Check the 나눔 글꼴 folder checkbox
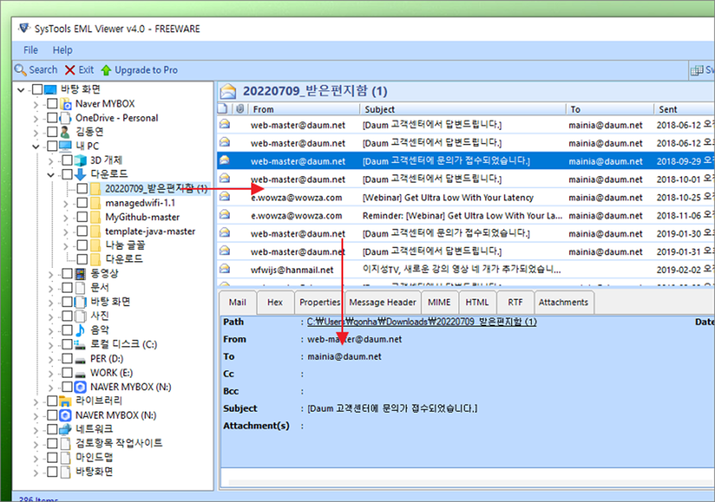Viewport: 715px width, 502px height. (x=82, y=245)
